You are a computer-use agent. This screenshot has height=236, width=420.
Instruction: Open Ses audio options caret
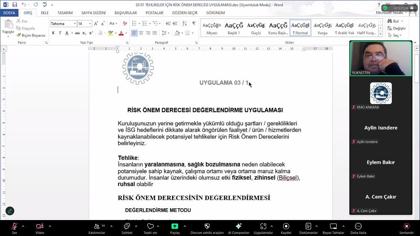coord(23,226)
